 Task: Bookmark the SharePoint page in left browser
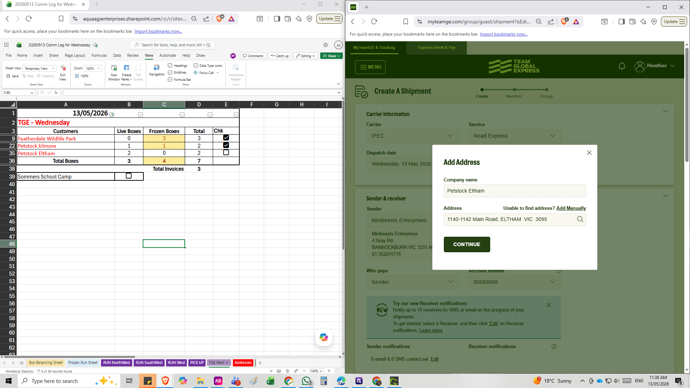point(61,19)
